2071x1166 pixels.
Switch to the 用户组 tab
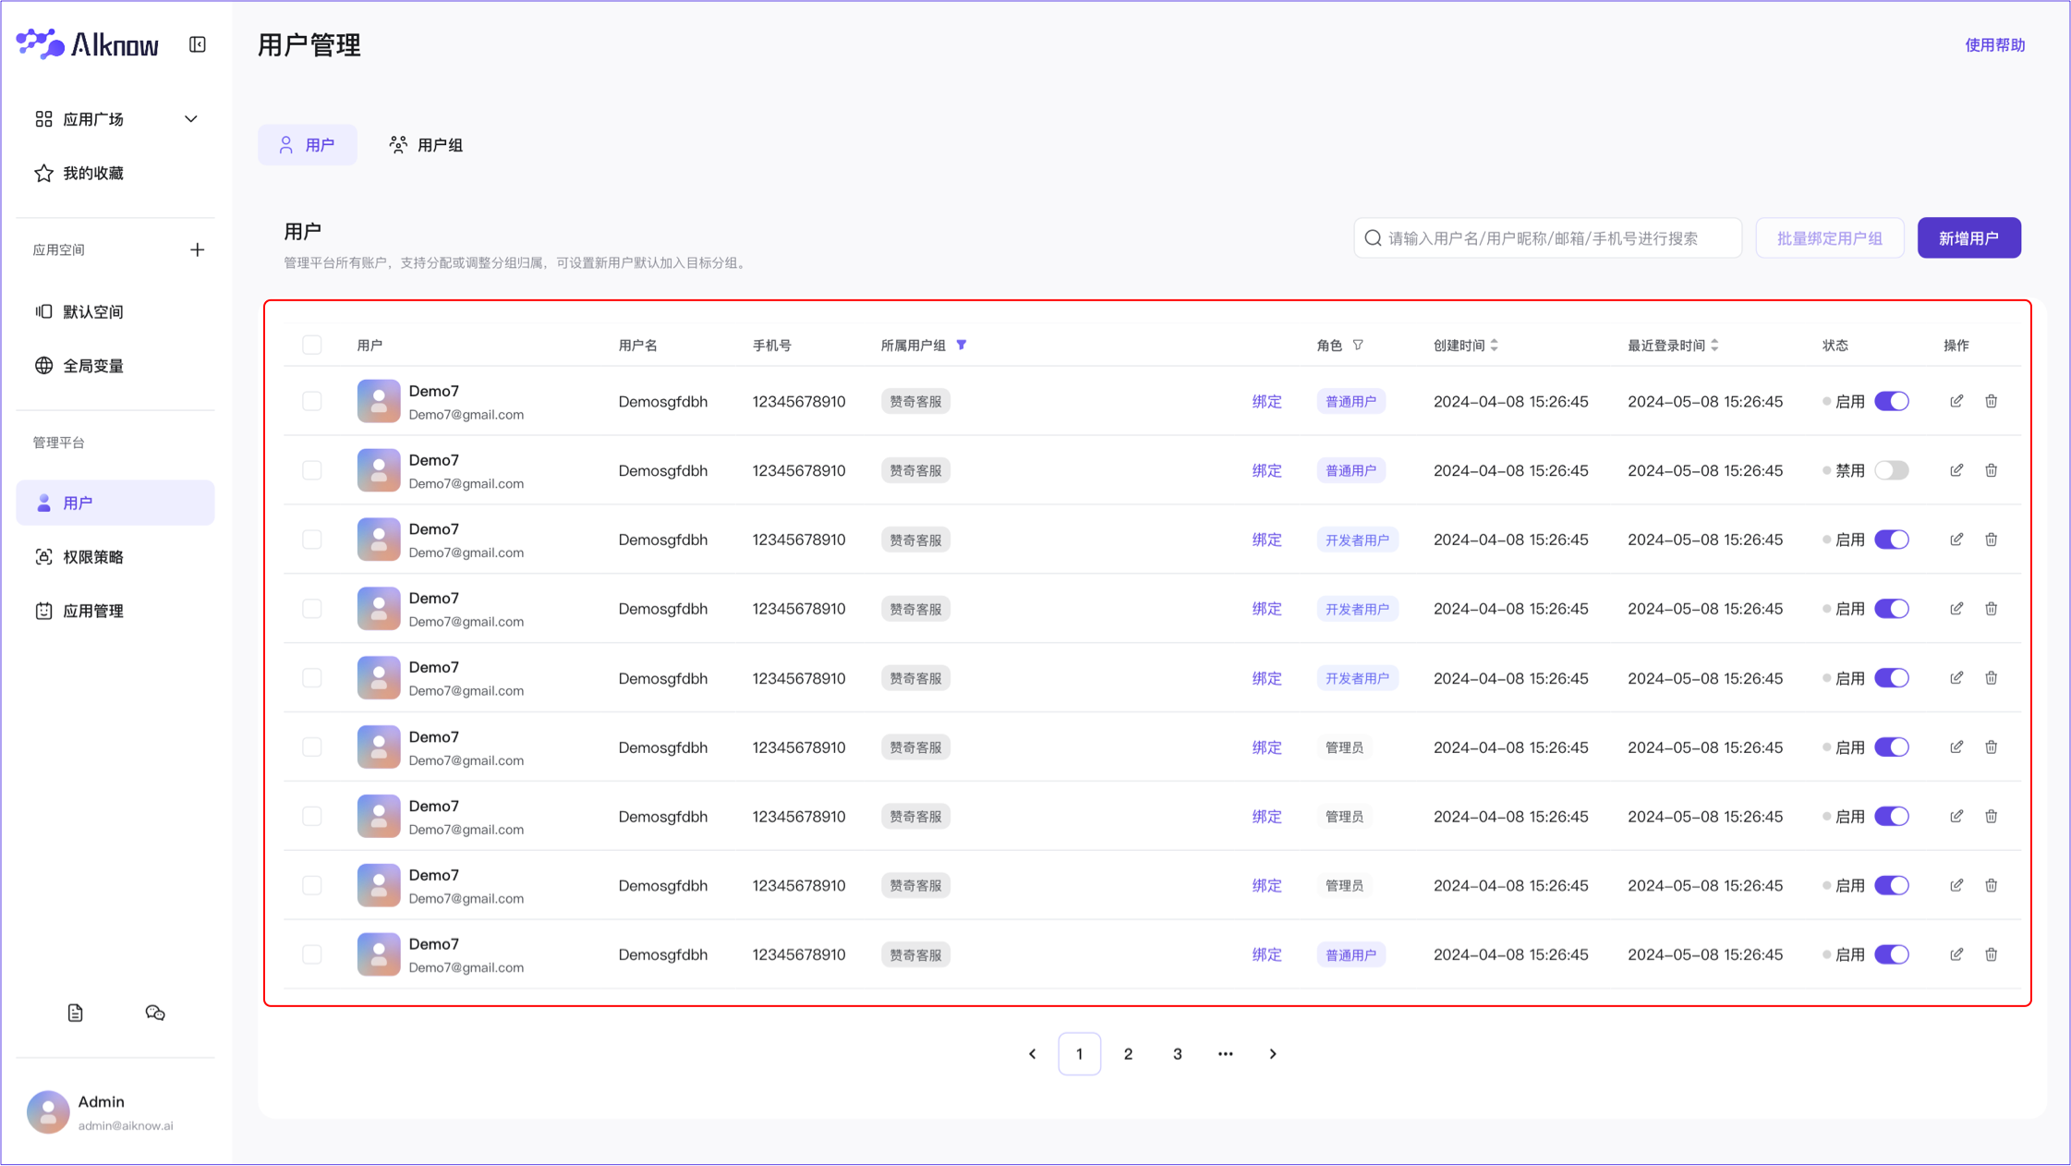coord(427,145)
